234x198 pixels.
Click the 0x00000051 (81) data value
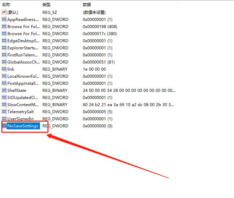click(99, 62)
